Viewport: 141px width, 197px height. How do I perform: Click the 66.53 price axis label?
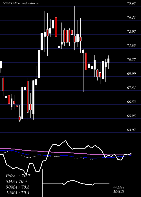click(131, 102)
